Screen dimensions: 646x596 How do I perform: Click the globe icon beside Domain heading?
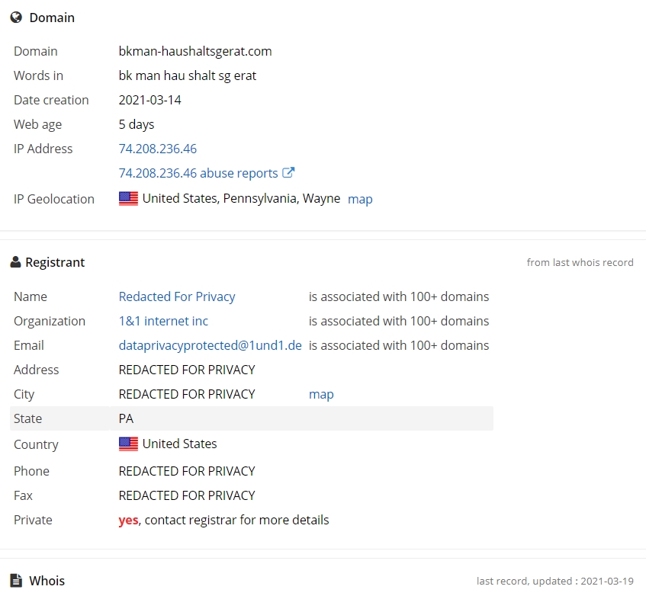point(16,18)
